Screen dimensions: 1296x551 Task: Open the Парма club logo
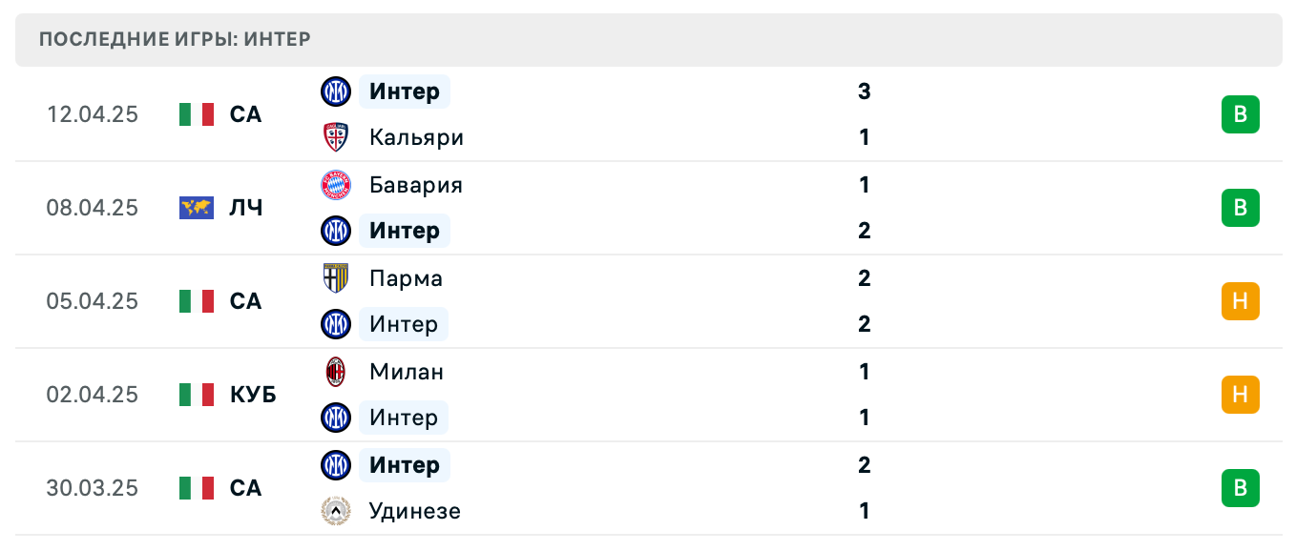[335, 278]
